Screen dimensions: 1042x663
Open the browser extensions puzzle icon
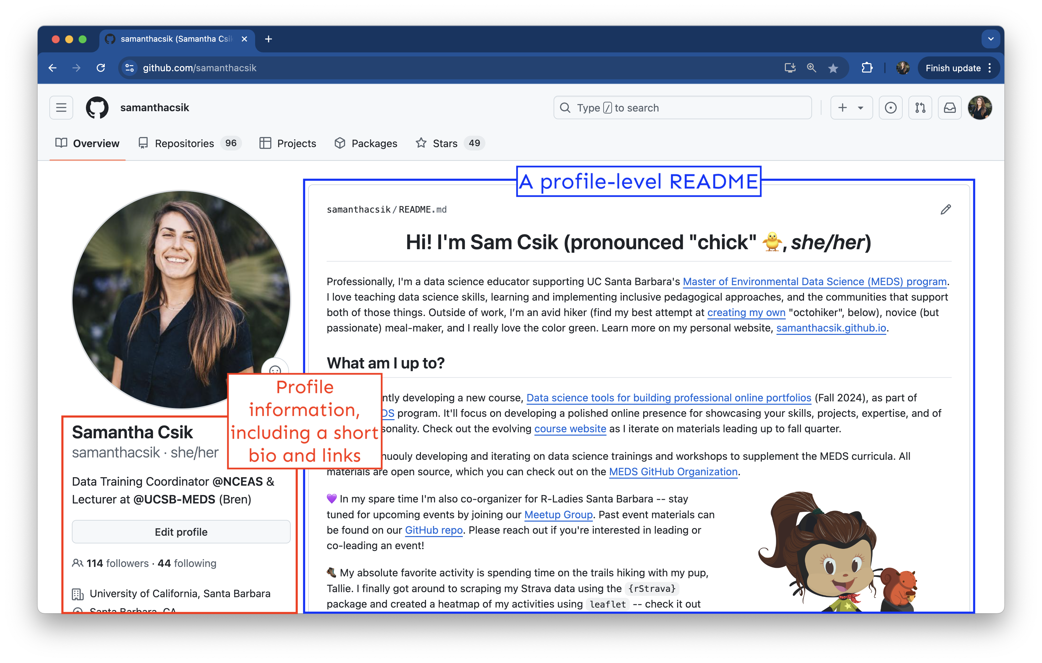click(x=867, y=68)
